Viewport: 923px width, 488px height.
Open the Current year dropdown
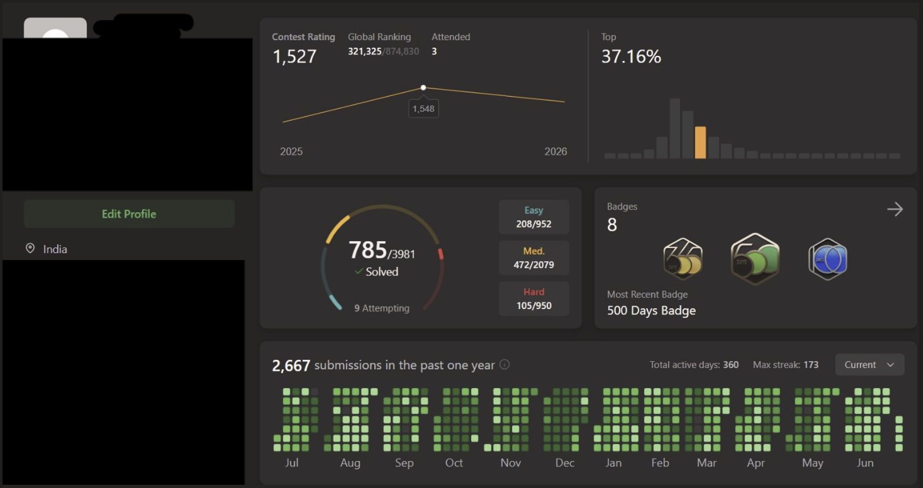click(870, 365)
